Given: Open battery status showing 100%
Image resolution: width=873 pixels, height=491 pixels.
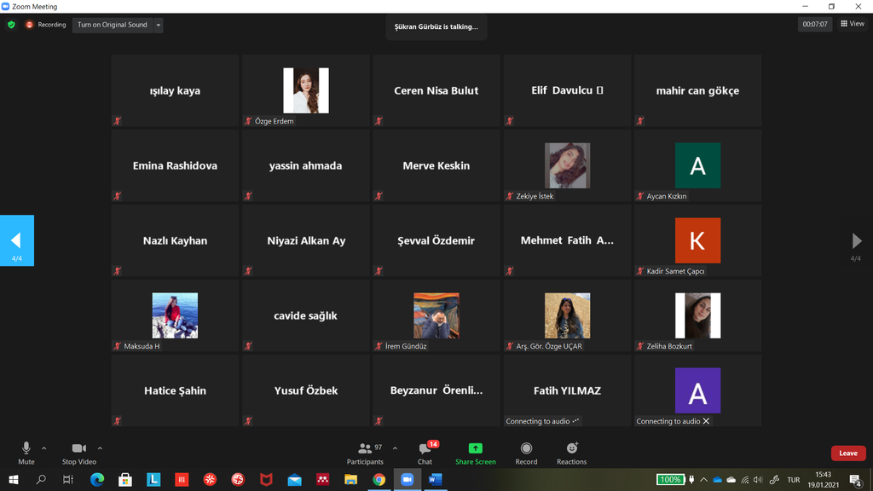Looking at the screenshot, I should 670,480.
